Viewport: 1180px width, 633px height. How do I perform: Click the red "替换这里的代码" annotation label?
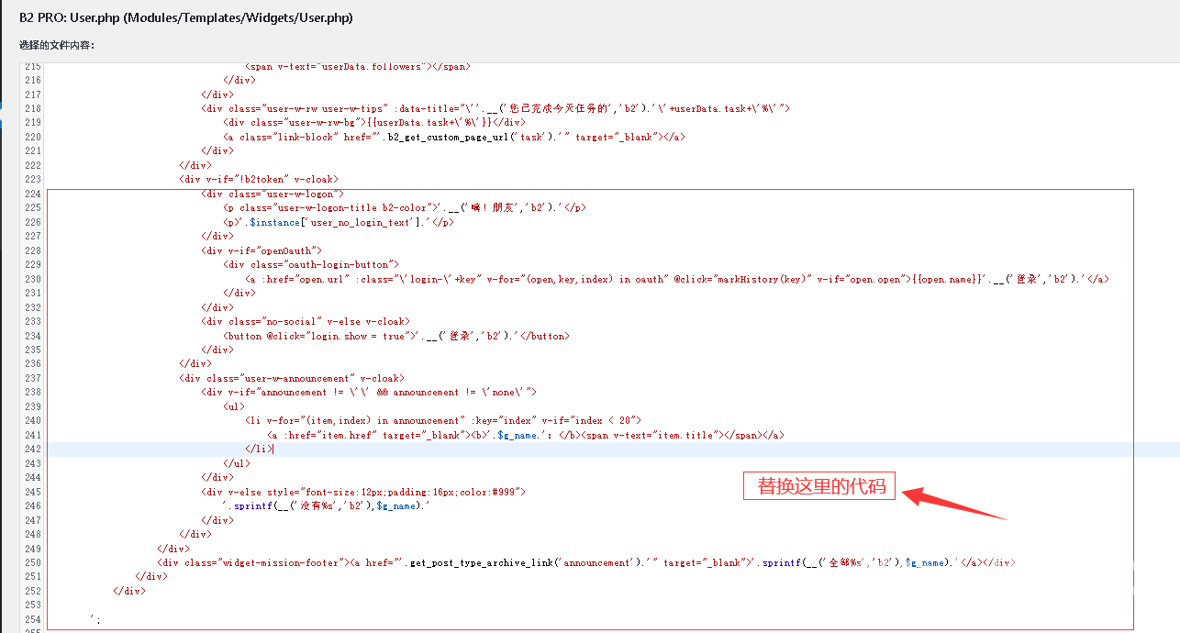click(x=819, y=486)
